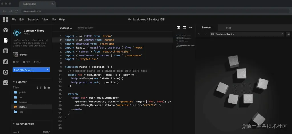This screenshot has width=292, height=134.
Task: Click the upload arrow icon in Files
Action: (x=41, y=87)
